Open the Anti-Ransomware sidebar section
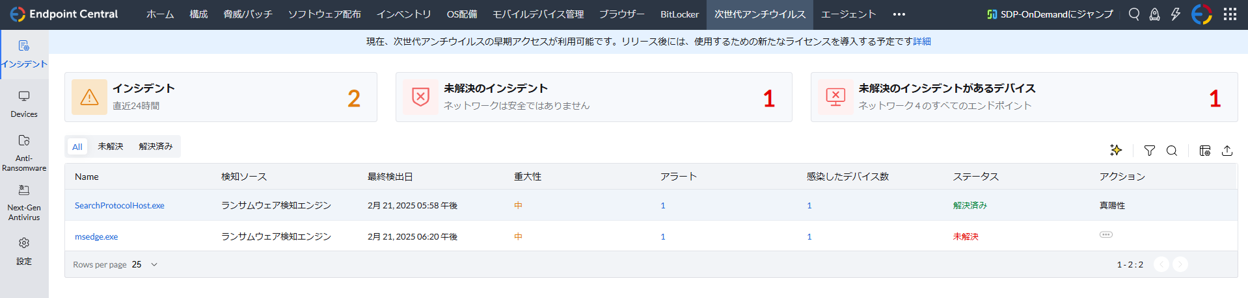The height and width of the screenshot is (298, 1248). [24, 153]
